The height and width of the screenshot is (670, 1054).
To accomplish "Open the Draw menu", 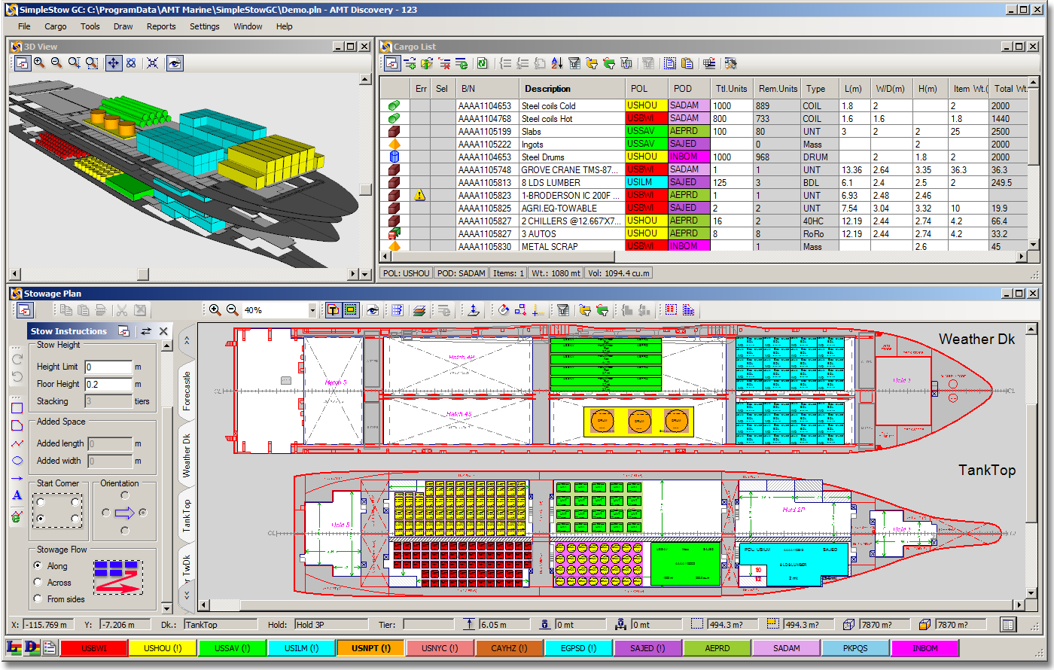I will point(123,26).
